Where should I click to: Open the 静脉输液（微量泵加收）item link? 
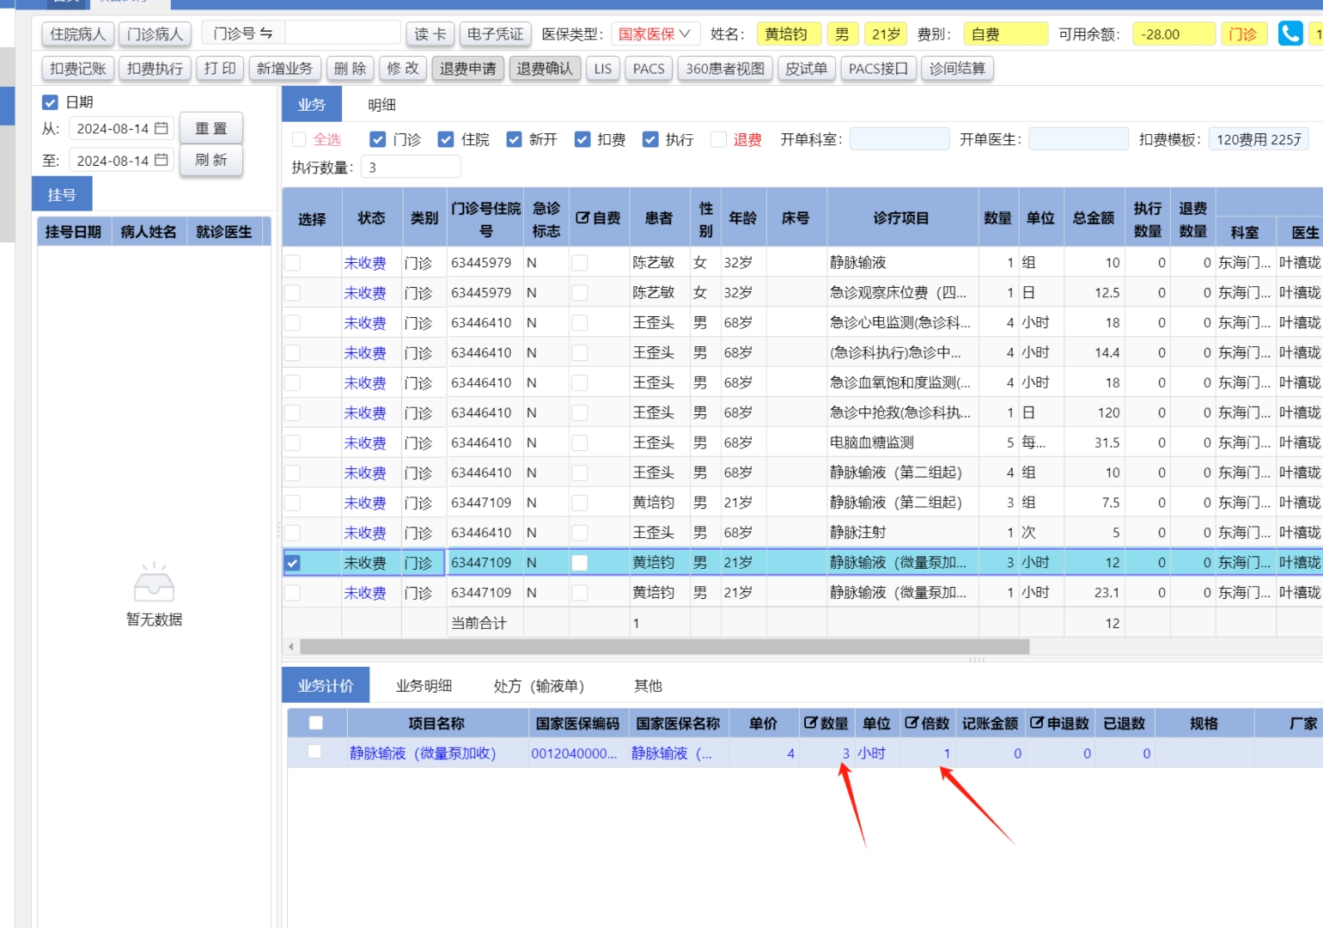(x=423, y=753)
